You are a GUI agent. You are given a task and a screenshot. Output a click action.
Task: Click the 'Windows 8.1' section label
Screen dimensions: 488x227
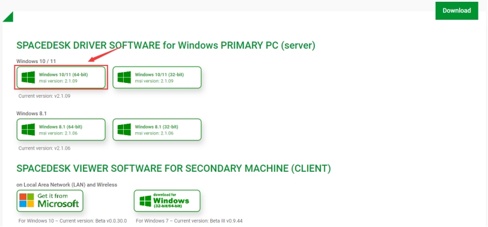31,114
